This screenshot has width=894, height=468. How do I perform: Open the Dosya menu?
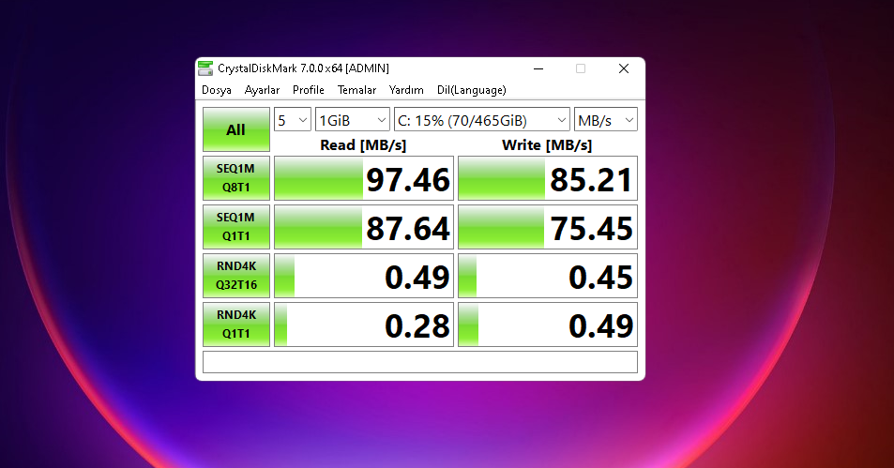pos(217,90)
